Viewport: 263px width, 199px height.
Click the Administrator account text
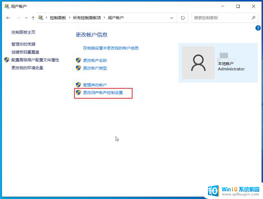click(x=231, y=69)
